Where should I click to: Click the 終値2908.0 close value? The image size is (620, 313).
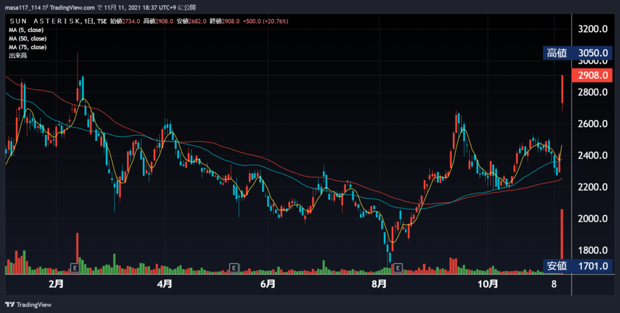tap(225, 21)
